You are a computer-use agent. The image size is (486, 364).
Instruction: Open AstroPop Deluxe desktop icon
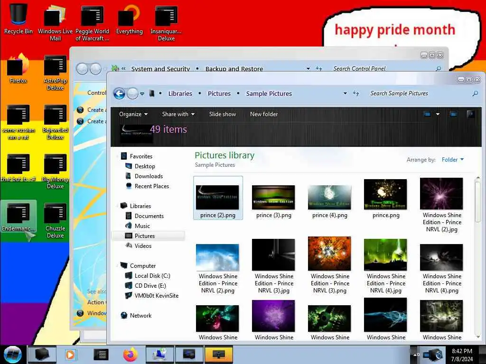(x=55, y=72)
